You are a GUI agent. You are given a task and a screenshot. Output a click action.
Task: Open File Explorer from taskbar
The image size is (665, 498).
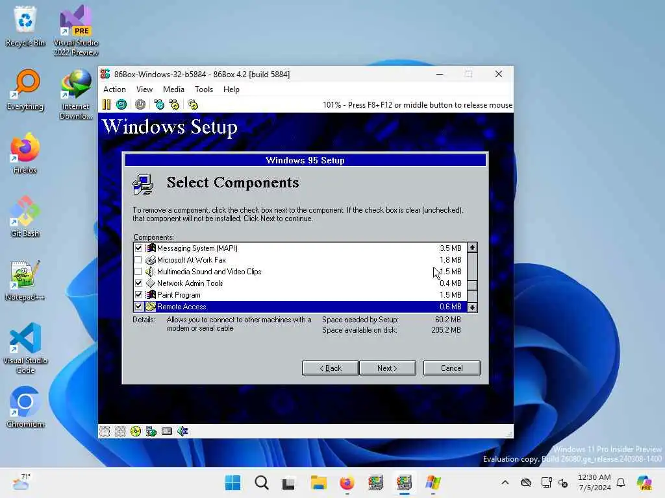point(318,482)
